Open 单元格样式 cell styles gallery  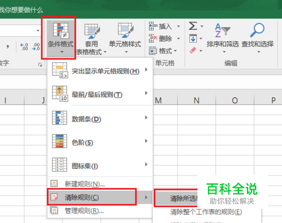(125, 38)
